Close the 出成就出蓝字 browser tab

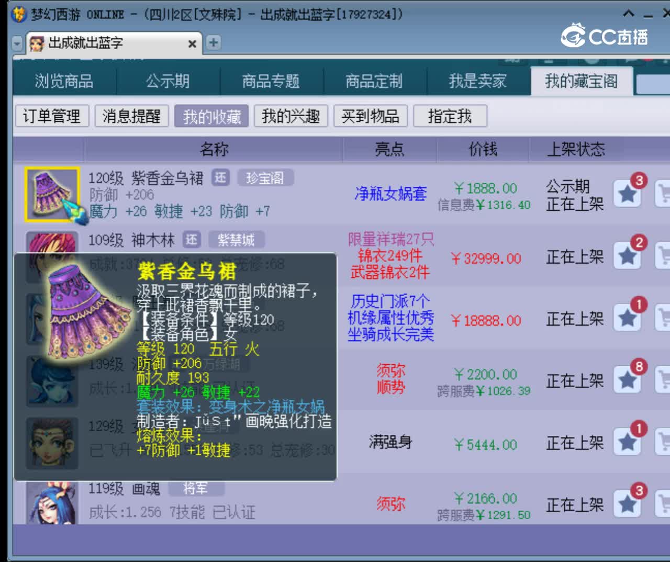point(192,44)
